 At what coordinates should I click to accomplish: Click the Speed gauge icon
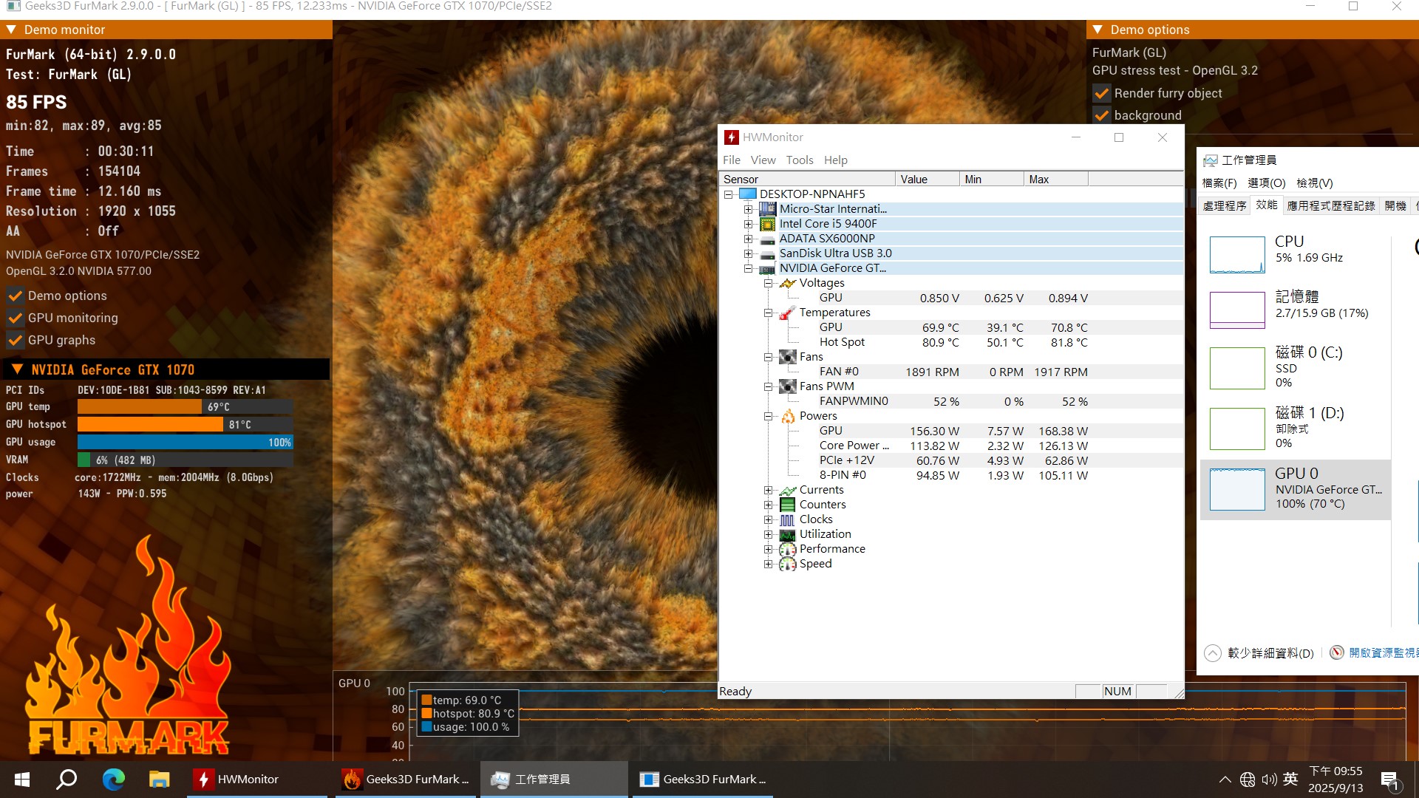click(x=788, y=564)
